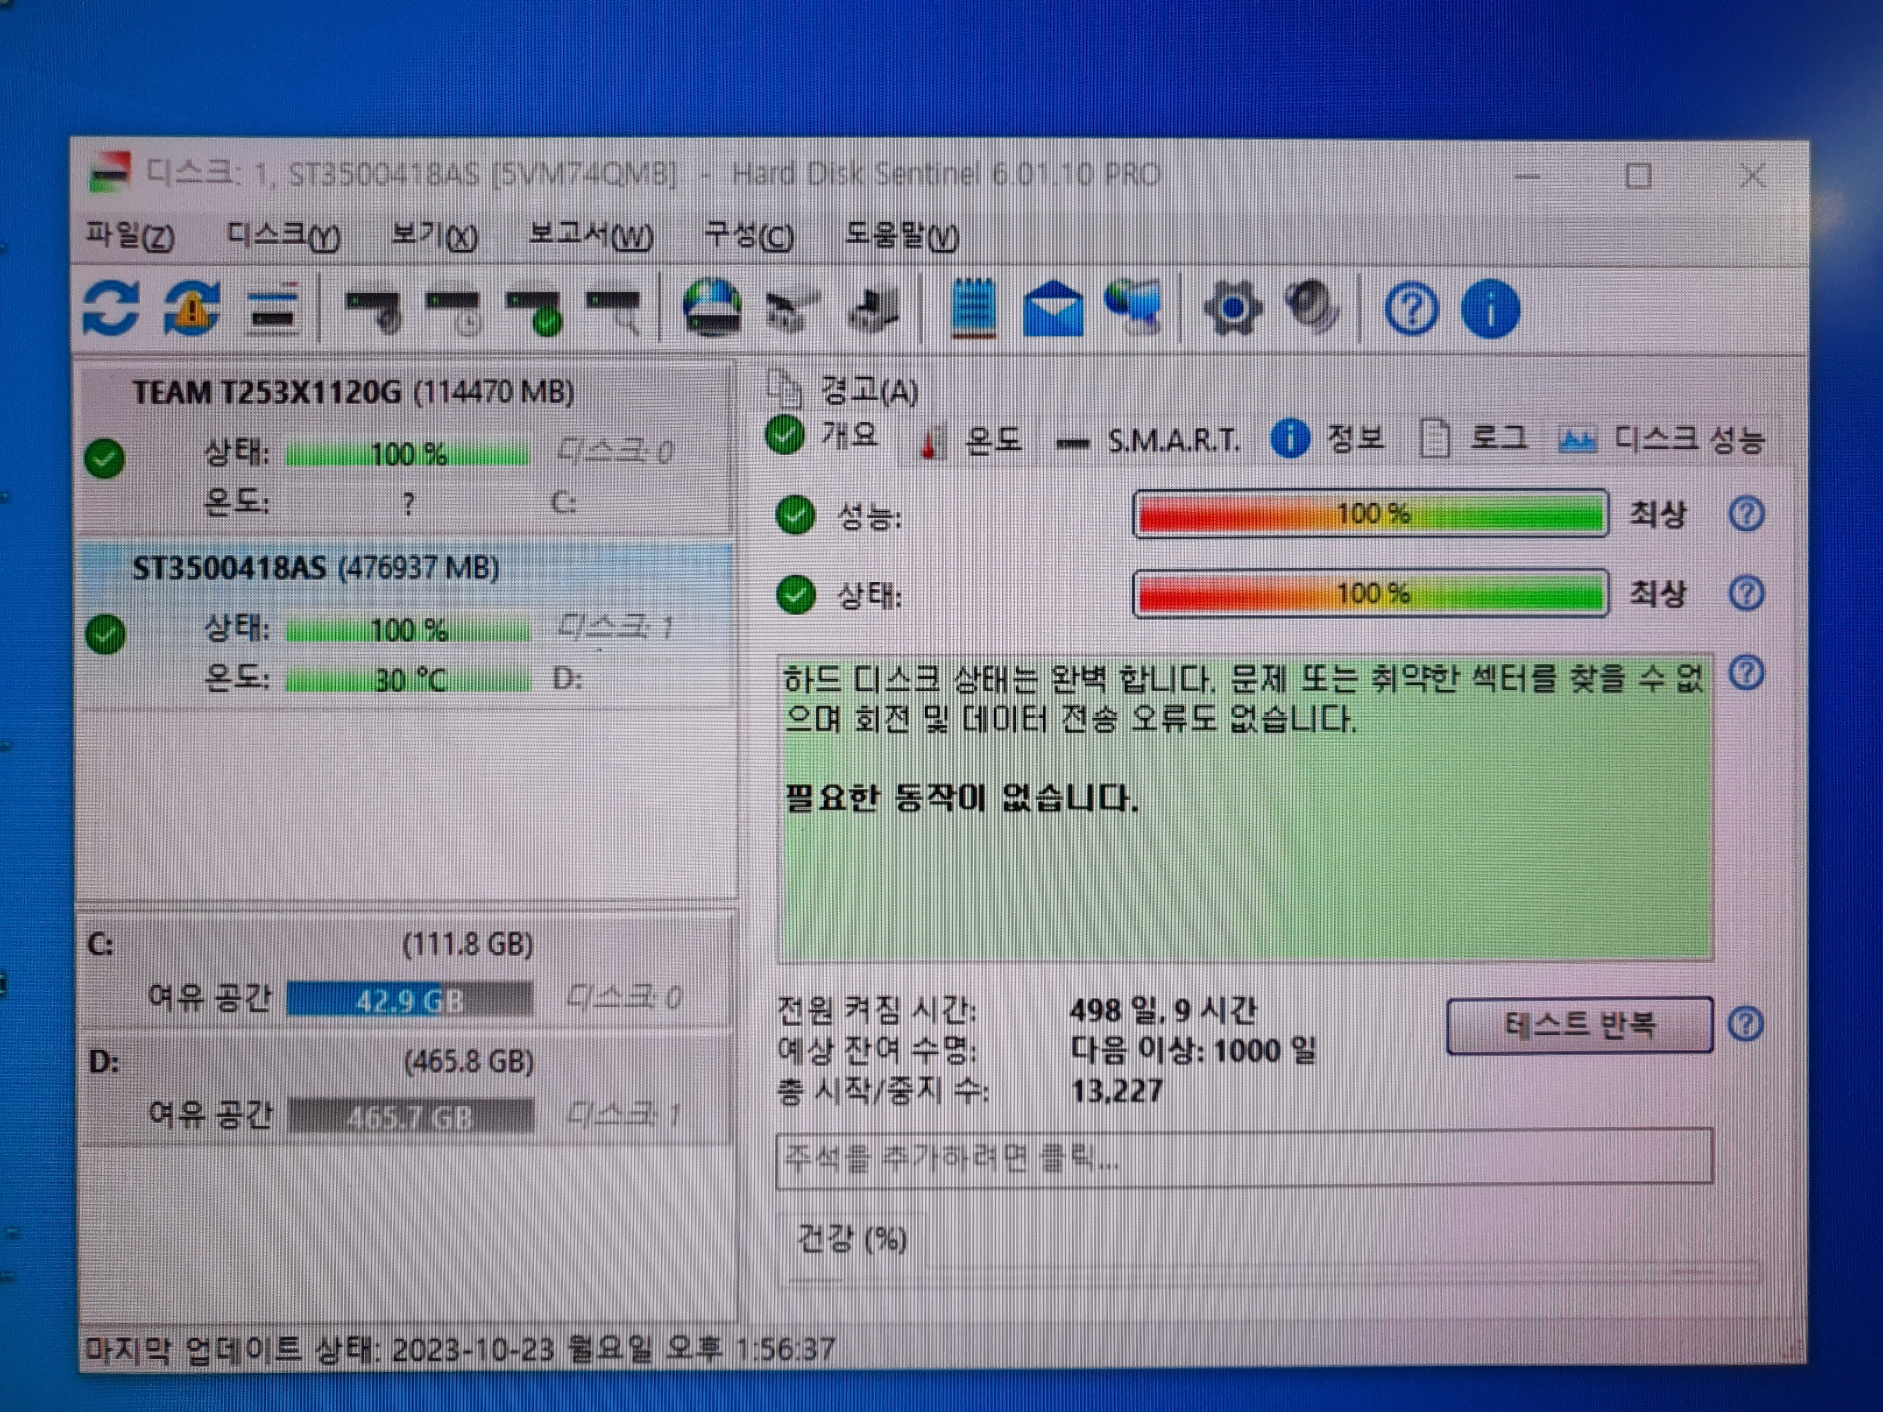
Task: Click the D: (465.8 GB) partition row
Action: 407,1088
